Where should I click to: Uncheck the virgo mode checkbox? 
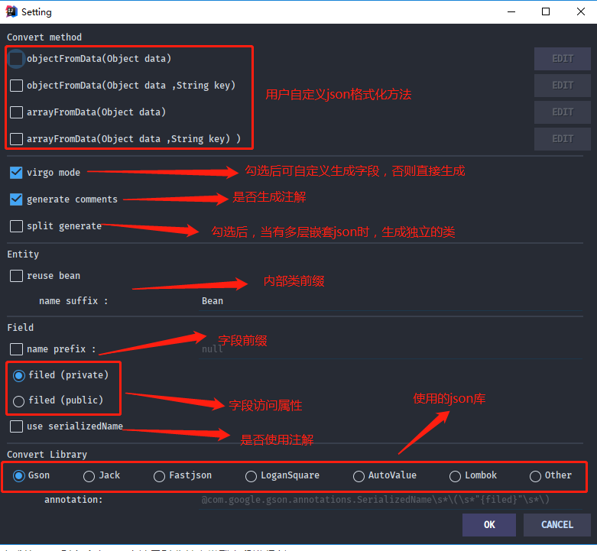[x=16, y=173]
